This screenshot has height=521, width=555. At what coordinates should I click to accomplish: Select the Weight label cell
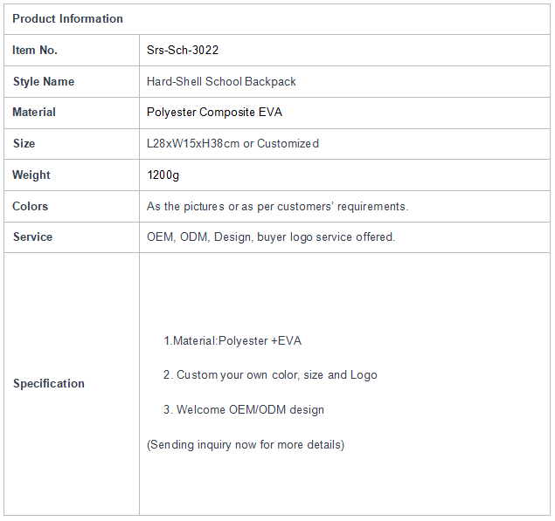click(x=72, y=175)
